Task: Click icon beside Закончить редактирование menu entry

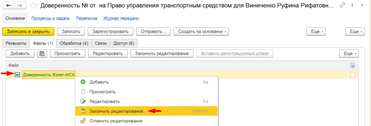Action: coord(83,111)
